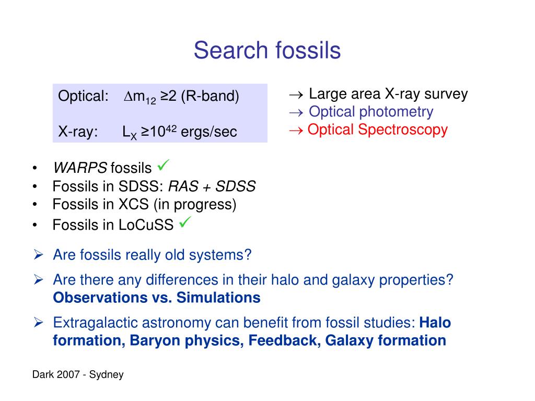The width and height of the screenshot is (535, 401).
Task: Click arrowhead bullet beside Extragalactic astronomy line
Action: coord(38,322)
